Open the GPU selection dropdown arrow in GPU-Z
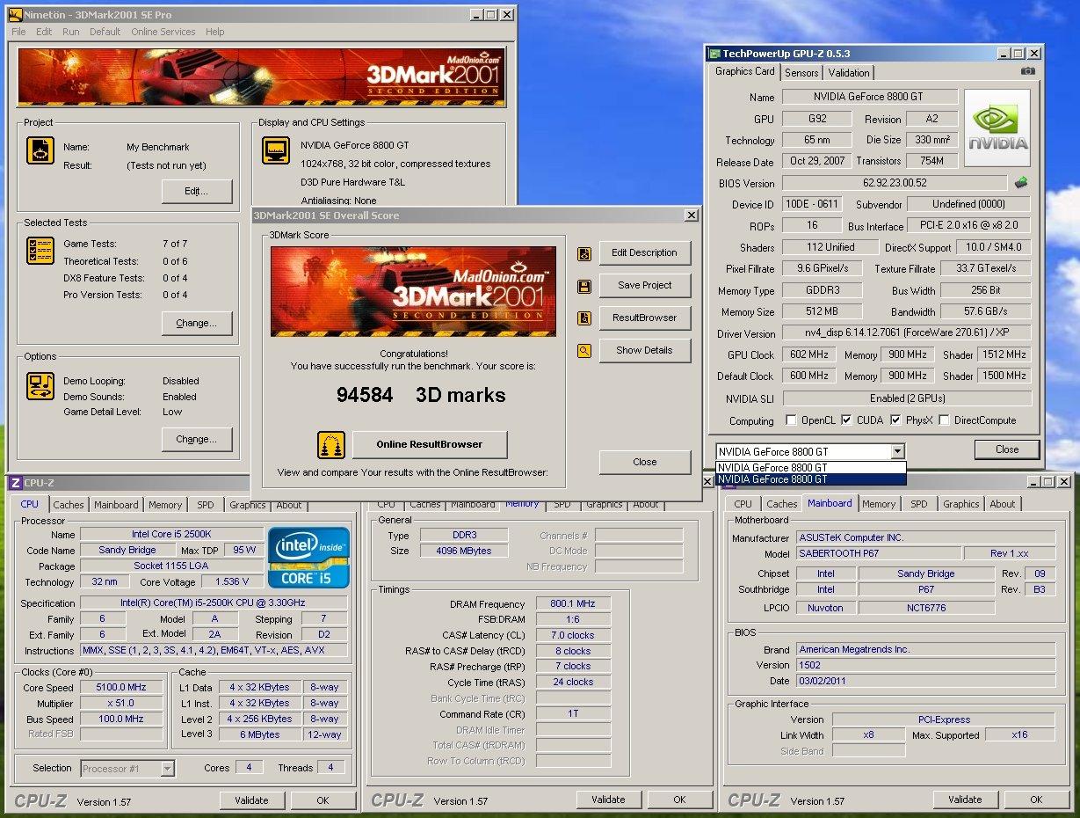 [x=896, y=451]
